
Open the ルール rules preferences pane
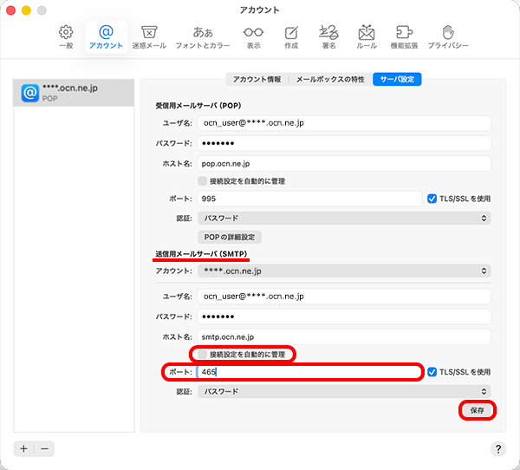click(366, 36)
